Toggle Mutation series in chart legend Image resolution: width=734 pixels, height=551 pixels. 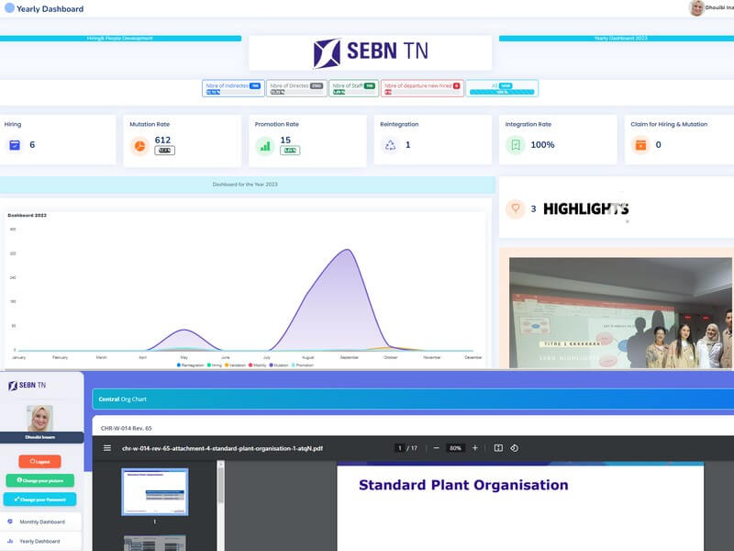pyautogui.click(x=279, y=365)
